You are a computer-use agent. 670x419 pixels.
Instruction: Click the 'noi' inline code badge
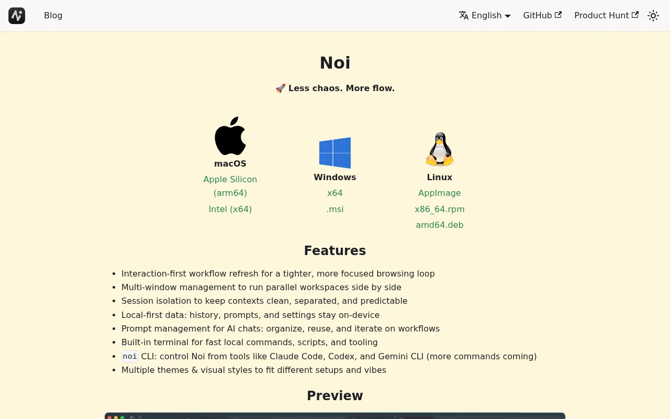(130, 357)
